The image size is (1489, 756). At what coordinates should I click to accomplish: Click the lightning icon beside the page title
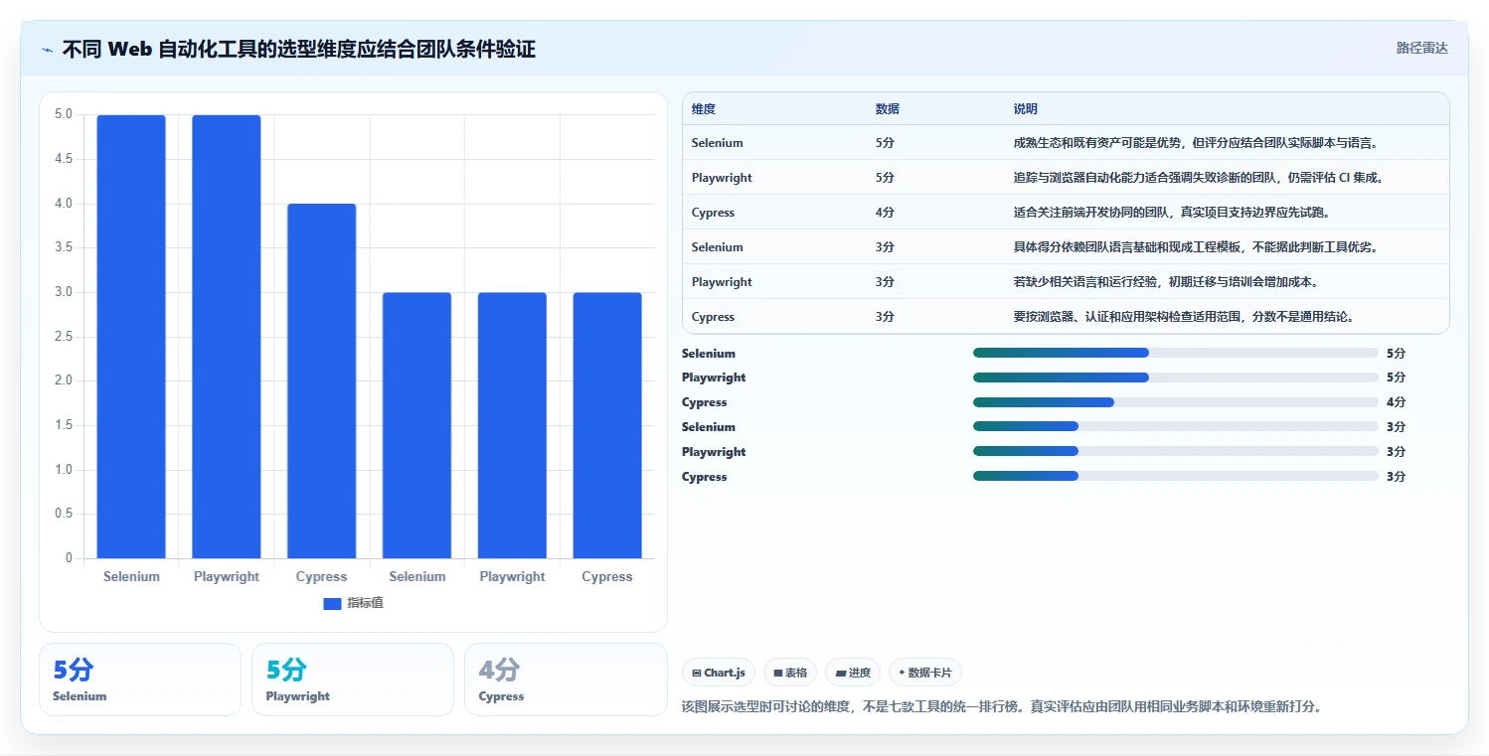tap(47, 50)
